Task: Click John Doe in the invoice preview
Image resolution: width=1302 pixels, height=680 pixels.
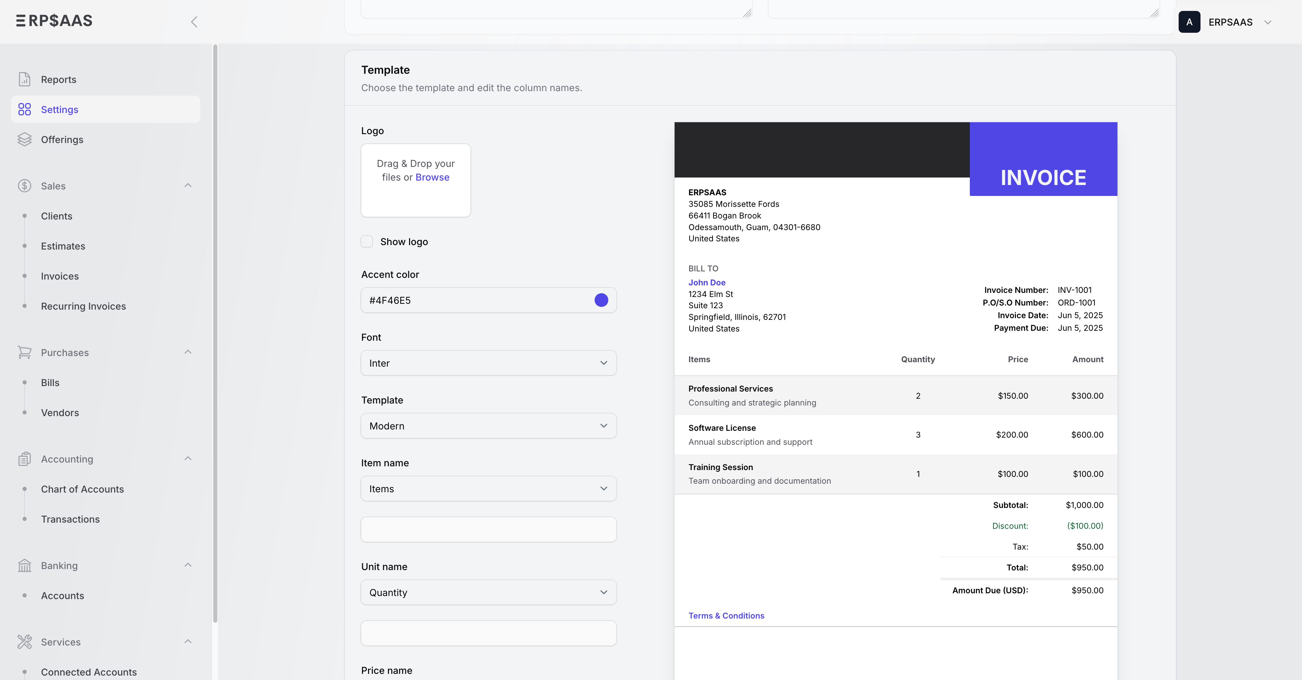Action: click(x=707, y=283)
